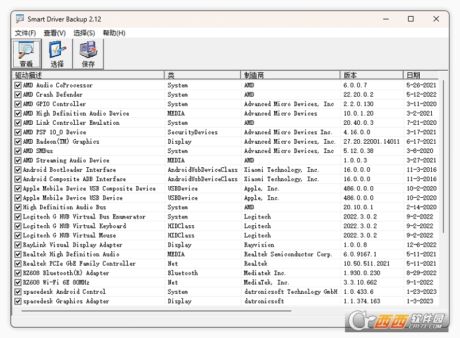Toggle Realtek PCIe GbE Family Controller checkbox

(x=18, y=264)
